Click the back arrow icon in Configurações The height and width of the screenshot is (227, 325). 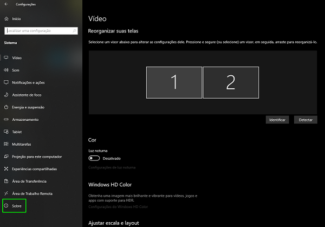tap(6, 4)
